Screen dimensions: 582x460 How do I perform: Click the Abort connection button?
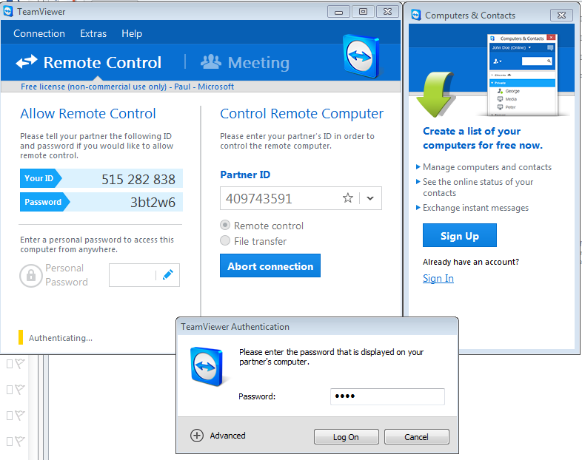tap(270, 265)
